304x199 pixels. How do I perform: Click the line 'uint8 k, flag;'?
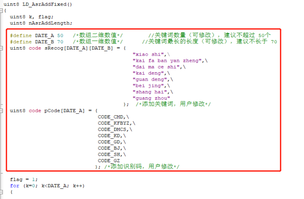[x=32, y=17]
